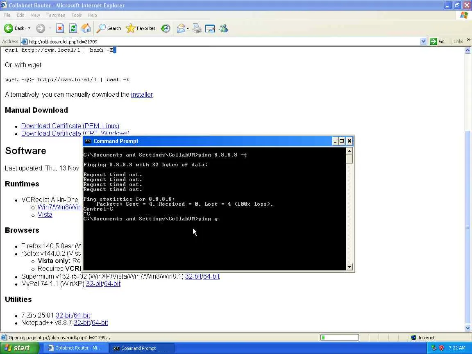Click the 'Firefox 140.5.0esr' list entry

coord(51,246)
